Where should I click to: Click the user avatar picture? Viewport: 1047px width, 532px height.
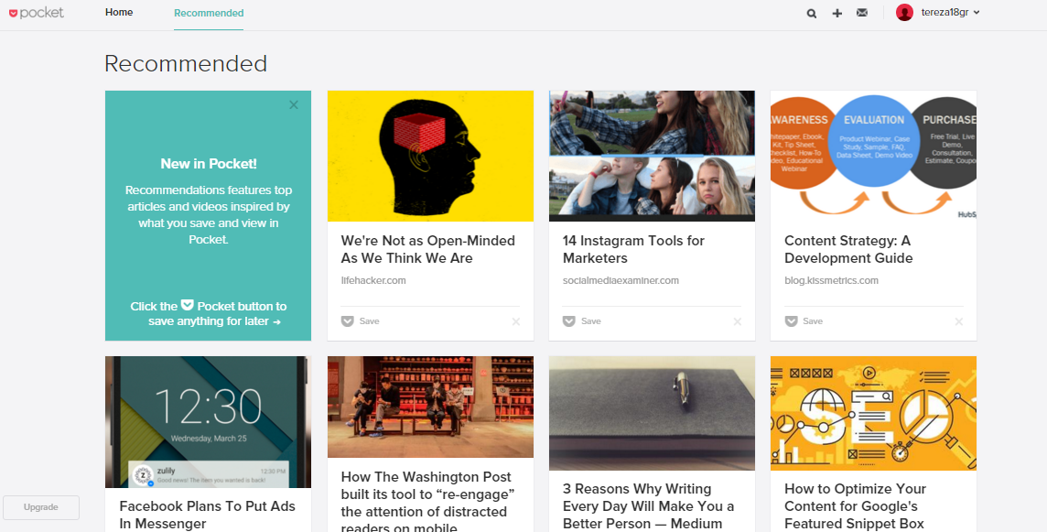[904, 13]
